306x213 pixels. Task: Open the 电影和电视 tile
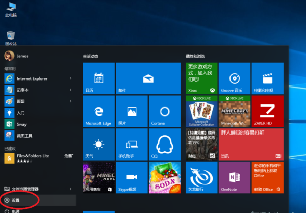coord(267,78)
